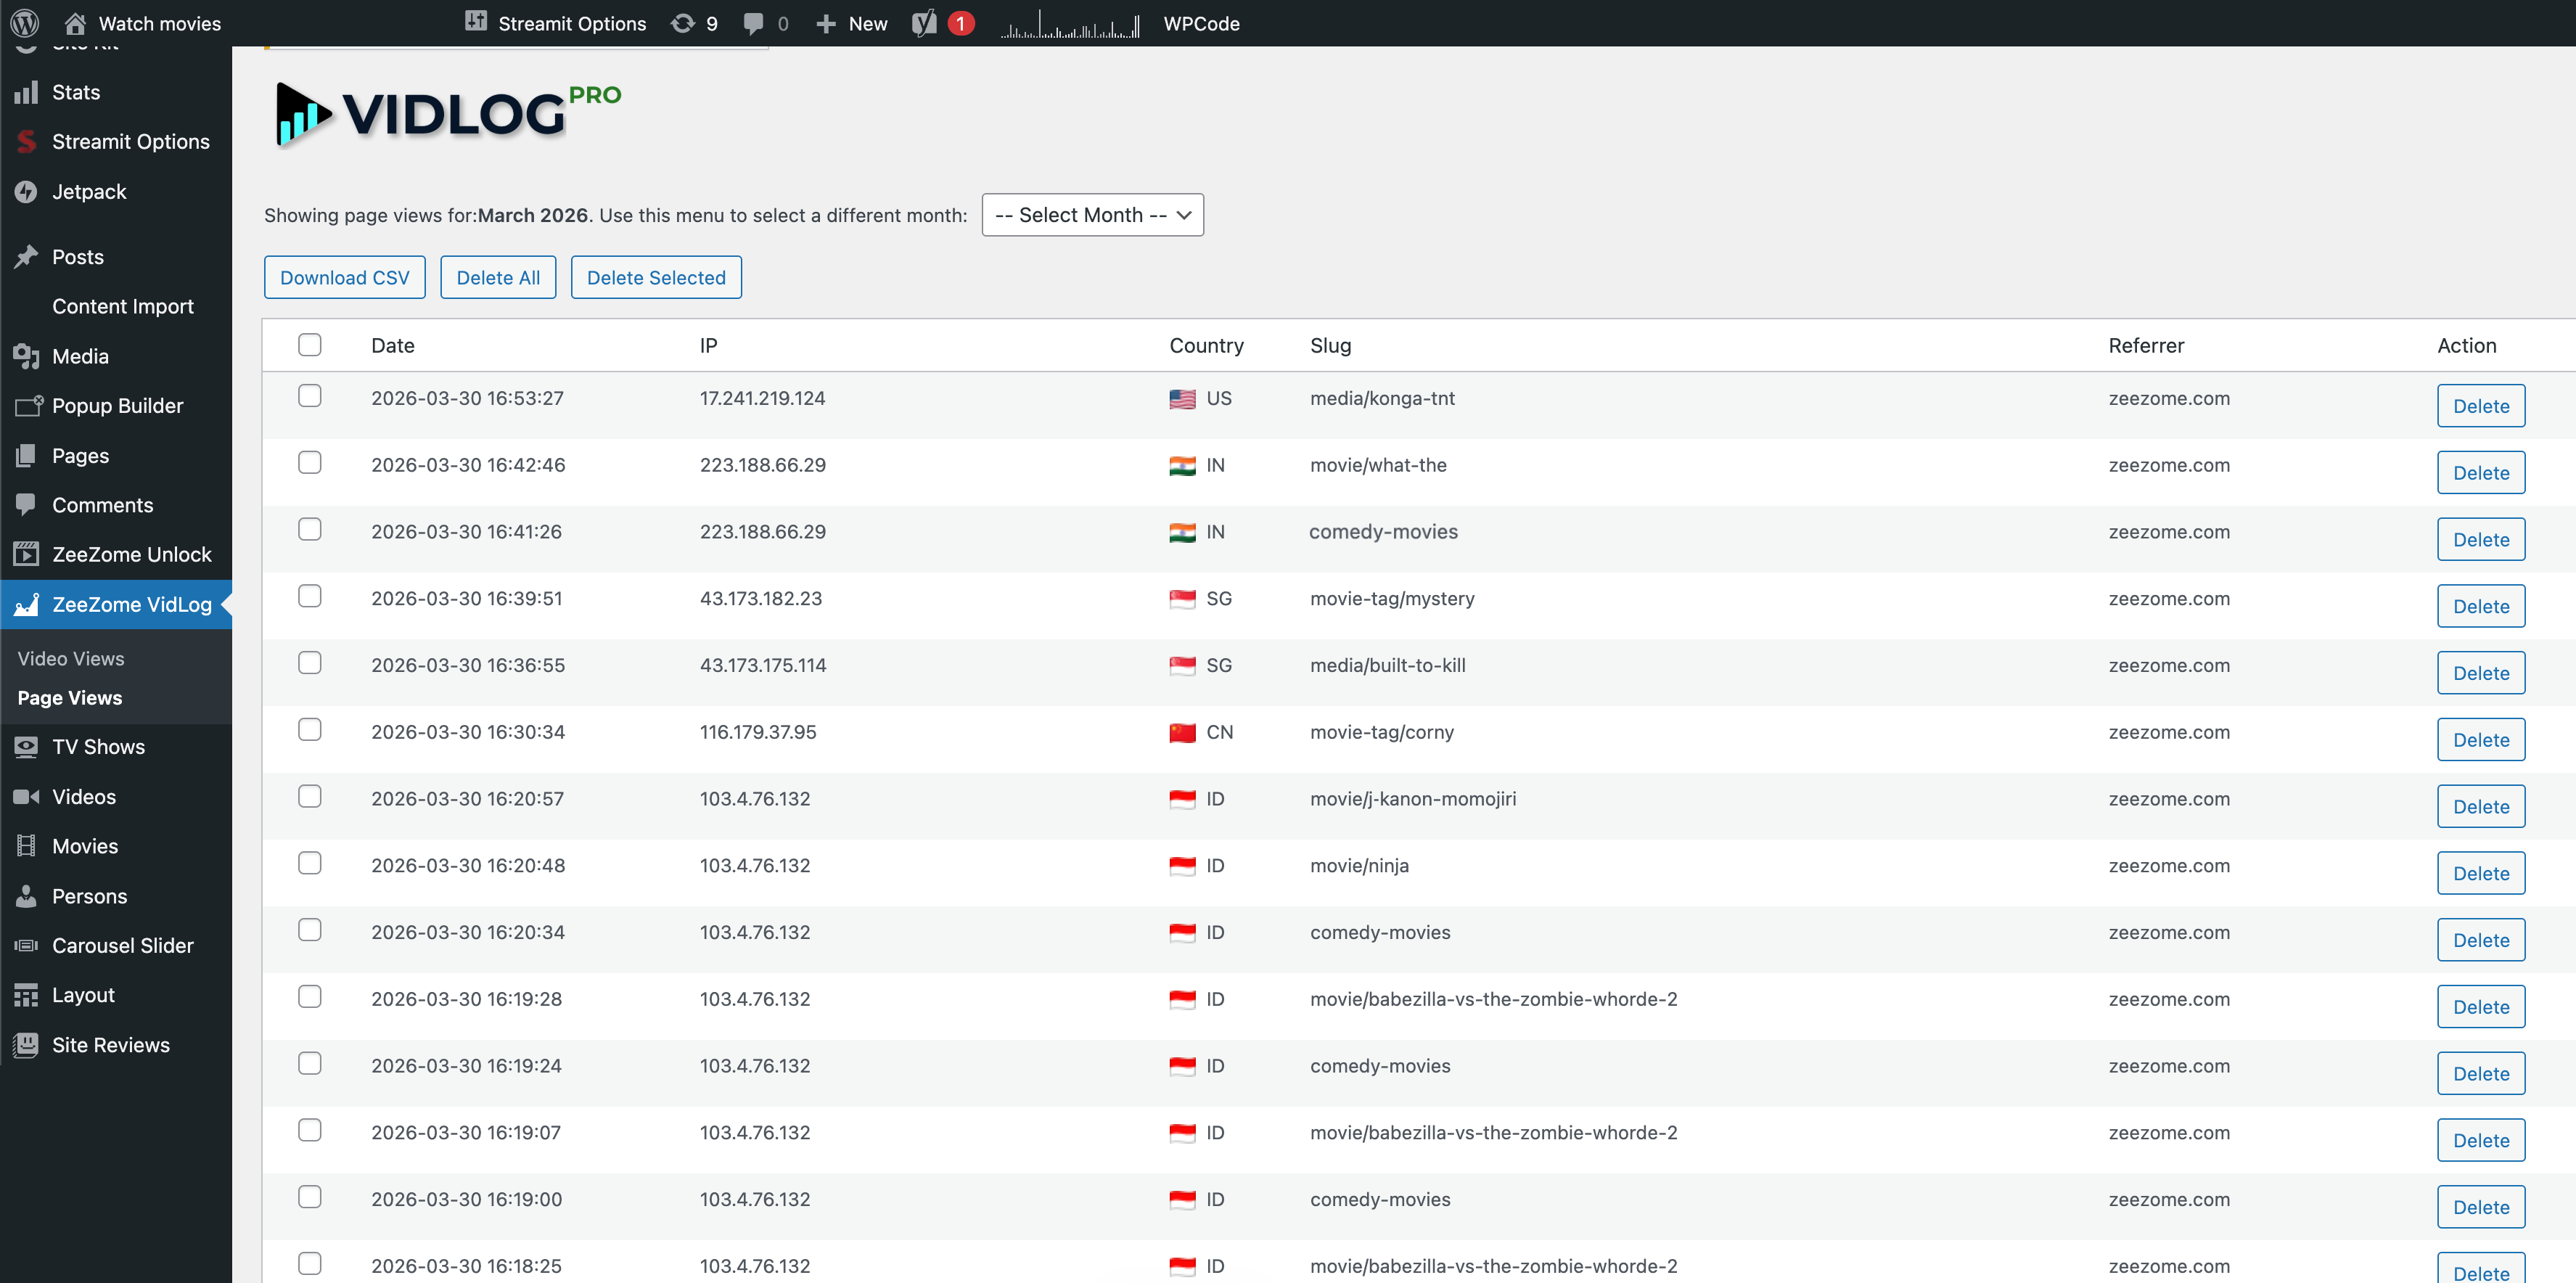Open the Popup Builder icon
This screenshot has width=2576, height=1283.
[27, 405]
